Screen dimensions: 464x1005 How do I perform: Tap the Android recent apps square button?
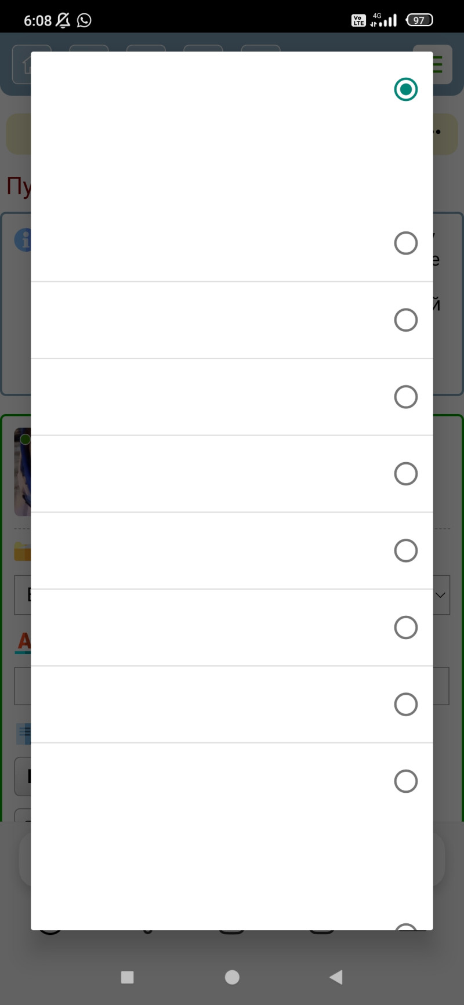(127, 977)
